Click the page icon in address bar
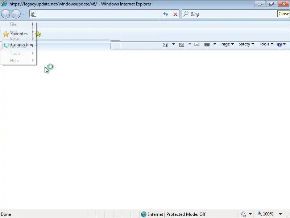 tap(33, 14)
